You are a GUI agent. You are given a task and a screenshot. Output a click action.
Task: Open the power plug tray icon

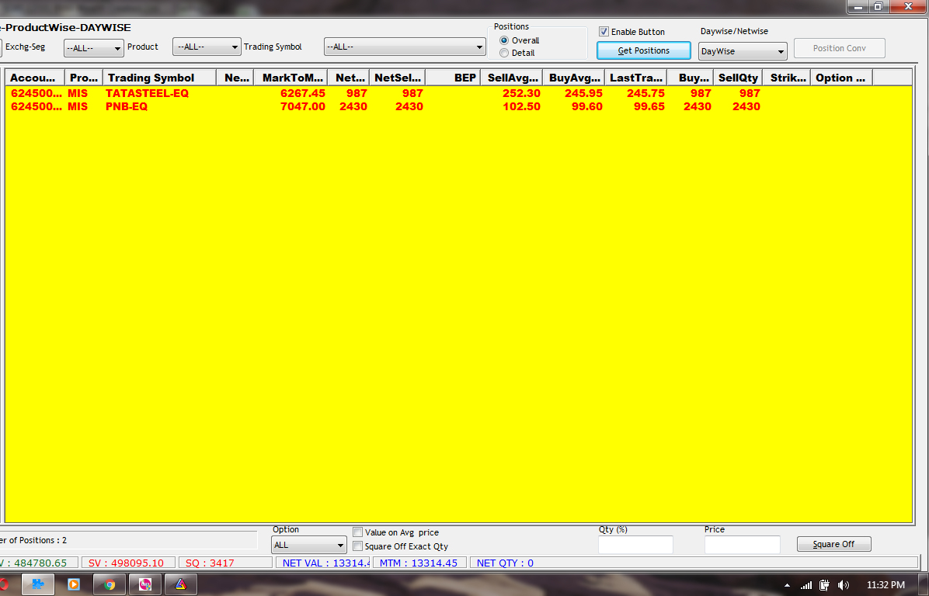824,585
